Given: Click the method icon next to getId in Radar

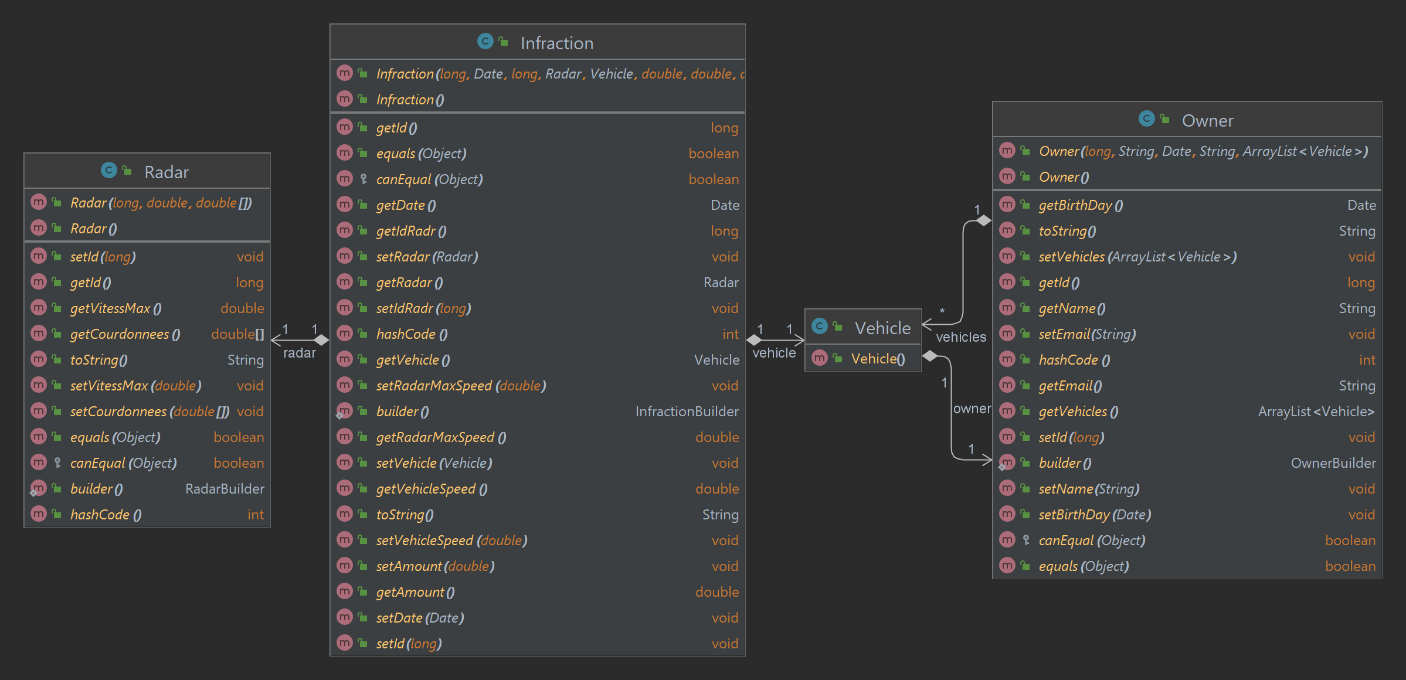Looking at the screenshot, I should point(39,282).
